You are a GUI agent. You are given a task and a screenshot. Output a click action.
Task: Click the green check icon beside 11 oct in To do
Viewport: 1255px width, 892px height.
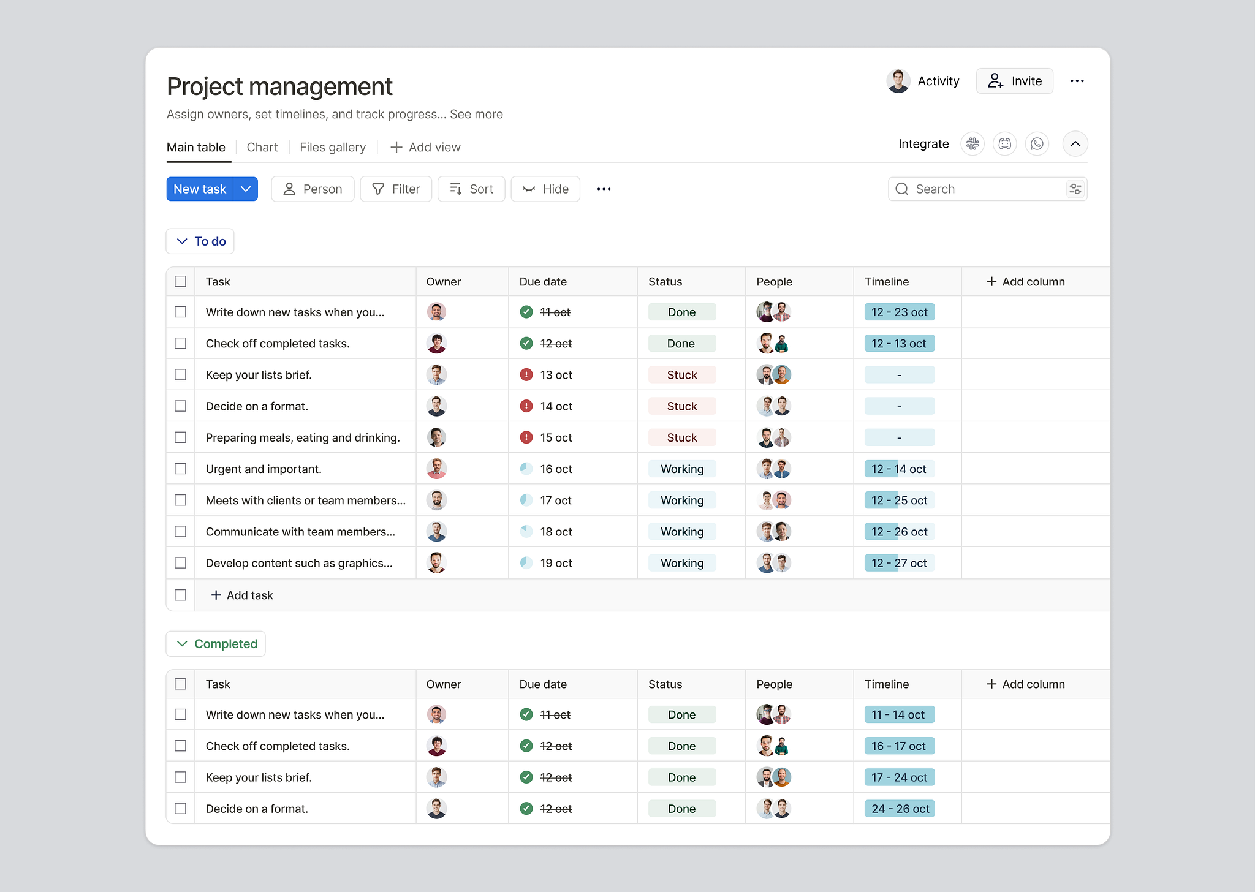click(526, 312)
